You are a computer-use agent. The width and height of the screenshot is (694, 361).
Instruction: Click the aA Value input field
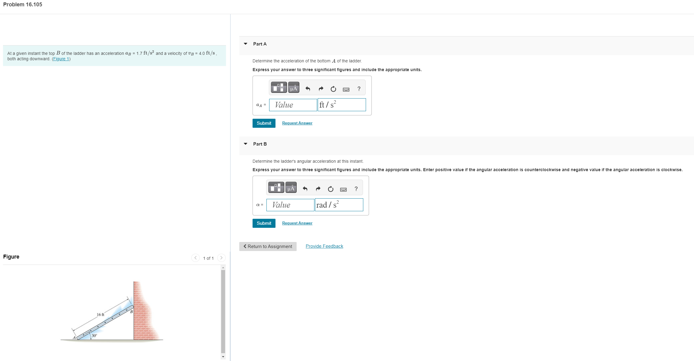point(293,105)
